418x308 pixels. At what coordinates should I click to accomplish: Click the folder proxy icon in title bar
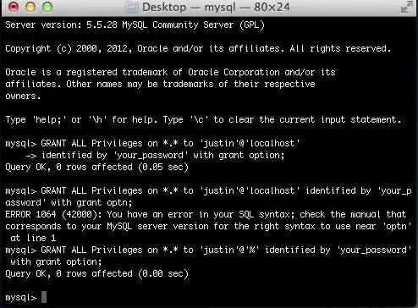(132, 7)
